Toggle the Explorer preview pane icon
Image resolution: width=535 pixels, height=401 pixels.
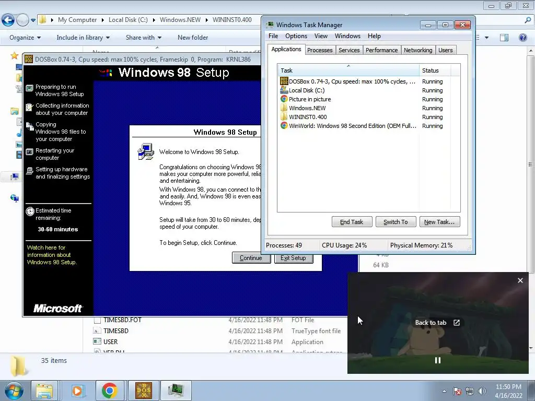point(504,38)
